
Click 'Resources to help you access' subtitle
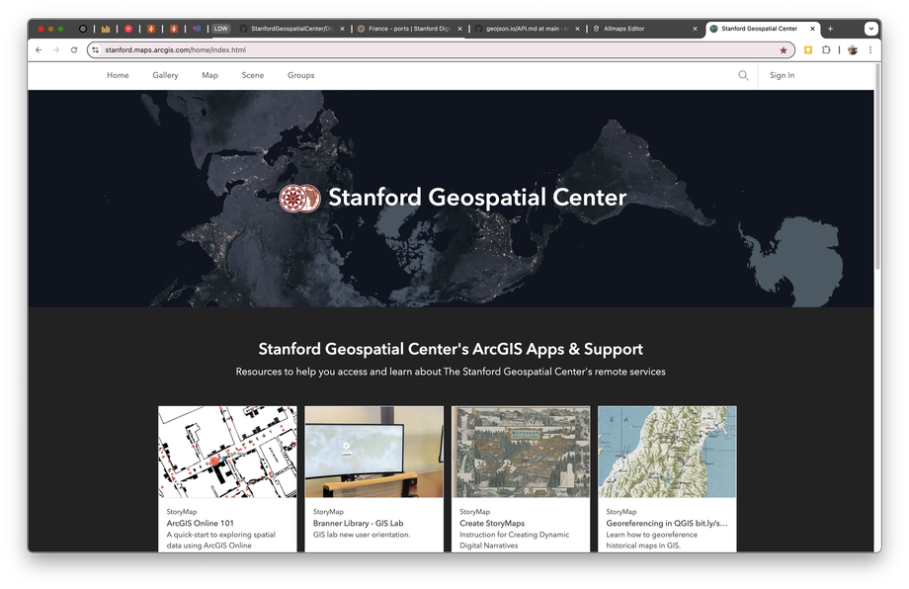451,372
